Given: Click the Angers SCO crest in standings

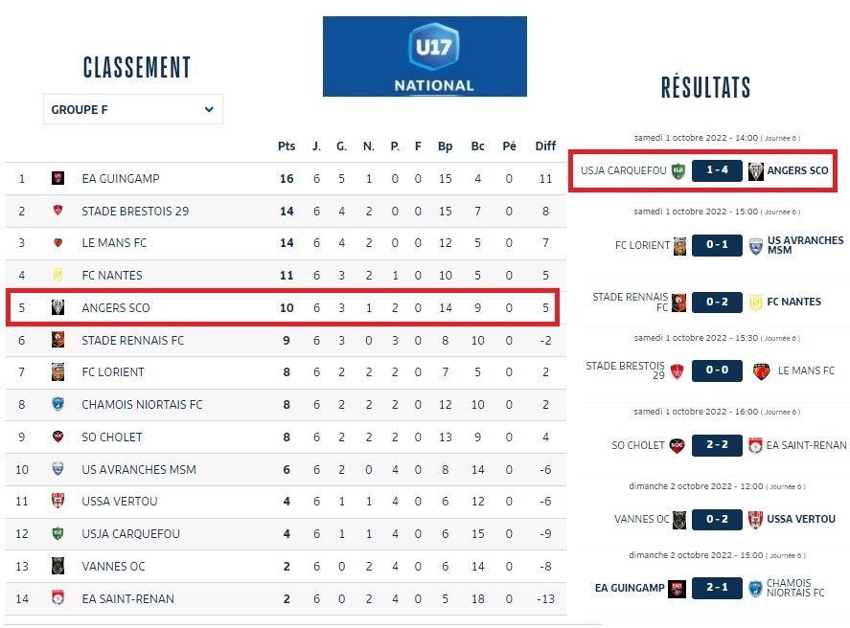Looking at the screenshot, I should (57, 308).
